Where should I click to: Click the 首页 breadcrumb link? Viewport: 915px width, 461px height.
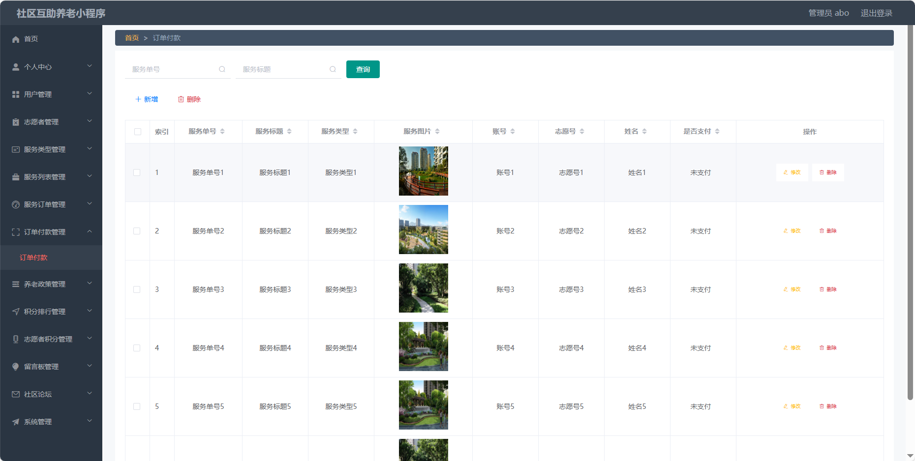pos(132,38)
